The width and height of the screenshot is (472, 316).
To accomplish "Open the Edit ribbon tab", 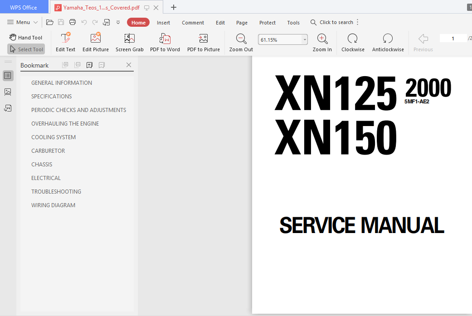I will click(x=220, y=23).
